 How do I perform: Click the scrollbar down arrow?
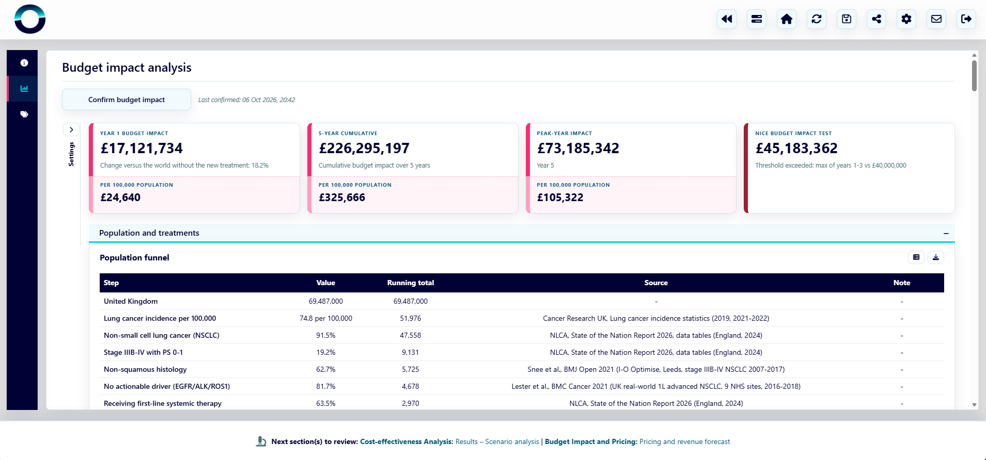(974, 405)
